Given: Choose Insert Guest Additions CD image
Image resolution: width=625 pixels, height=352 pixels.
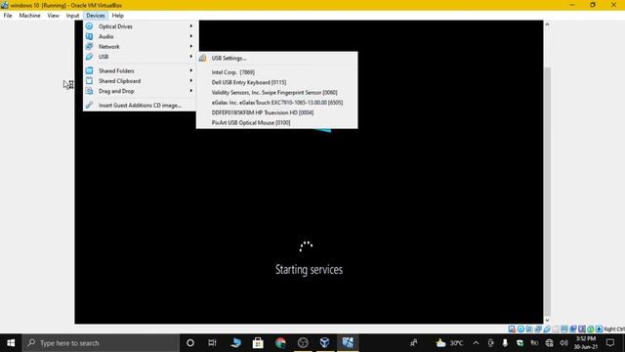Looking at the screenshot, I should [x=139, y=106].
